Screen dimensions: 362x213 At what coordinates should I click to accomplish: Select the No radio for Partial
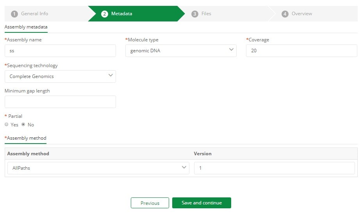click(23, 124)
